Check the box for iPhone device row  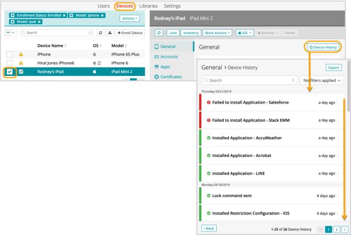[x=10, y=54]
